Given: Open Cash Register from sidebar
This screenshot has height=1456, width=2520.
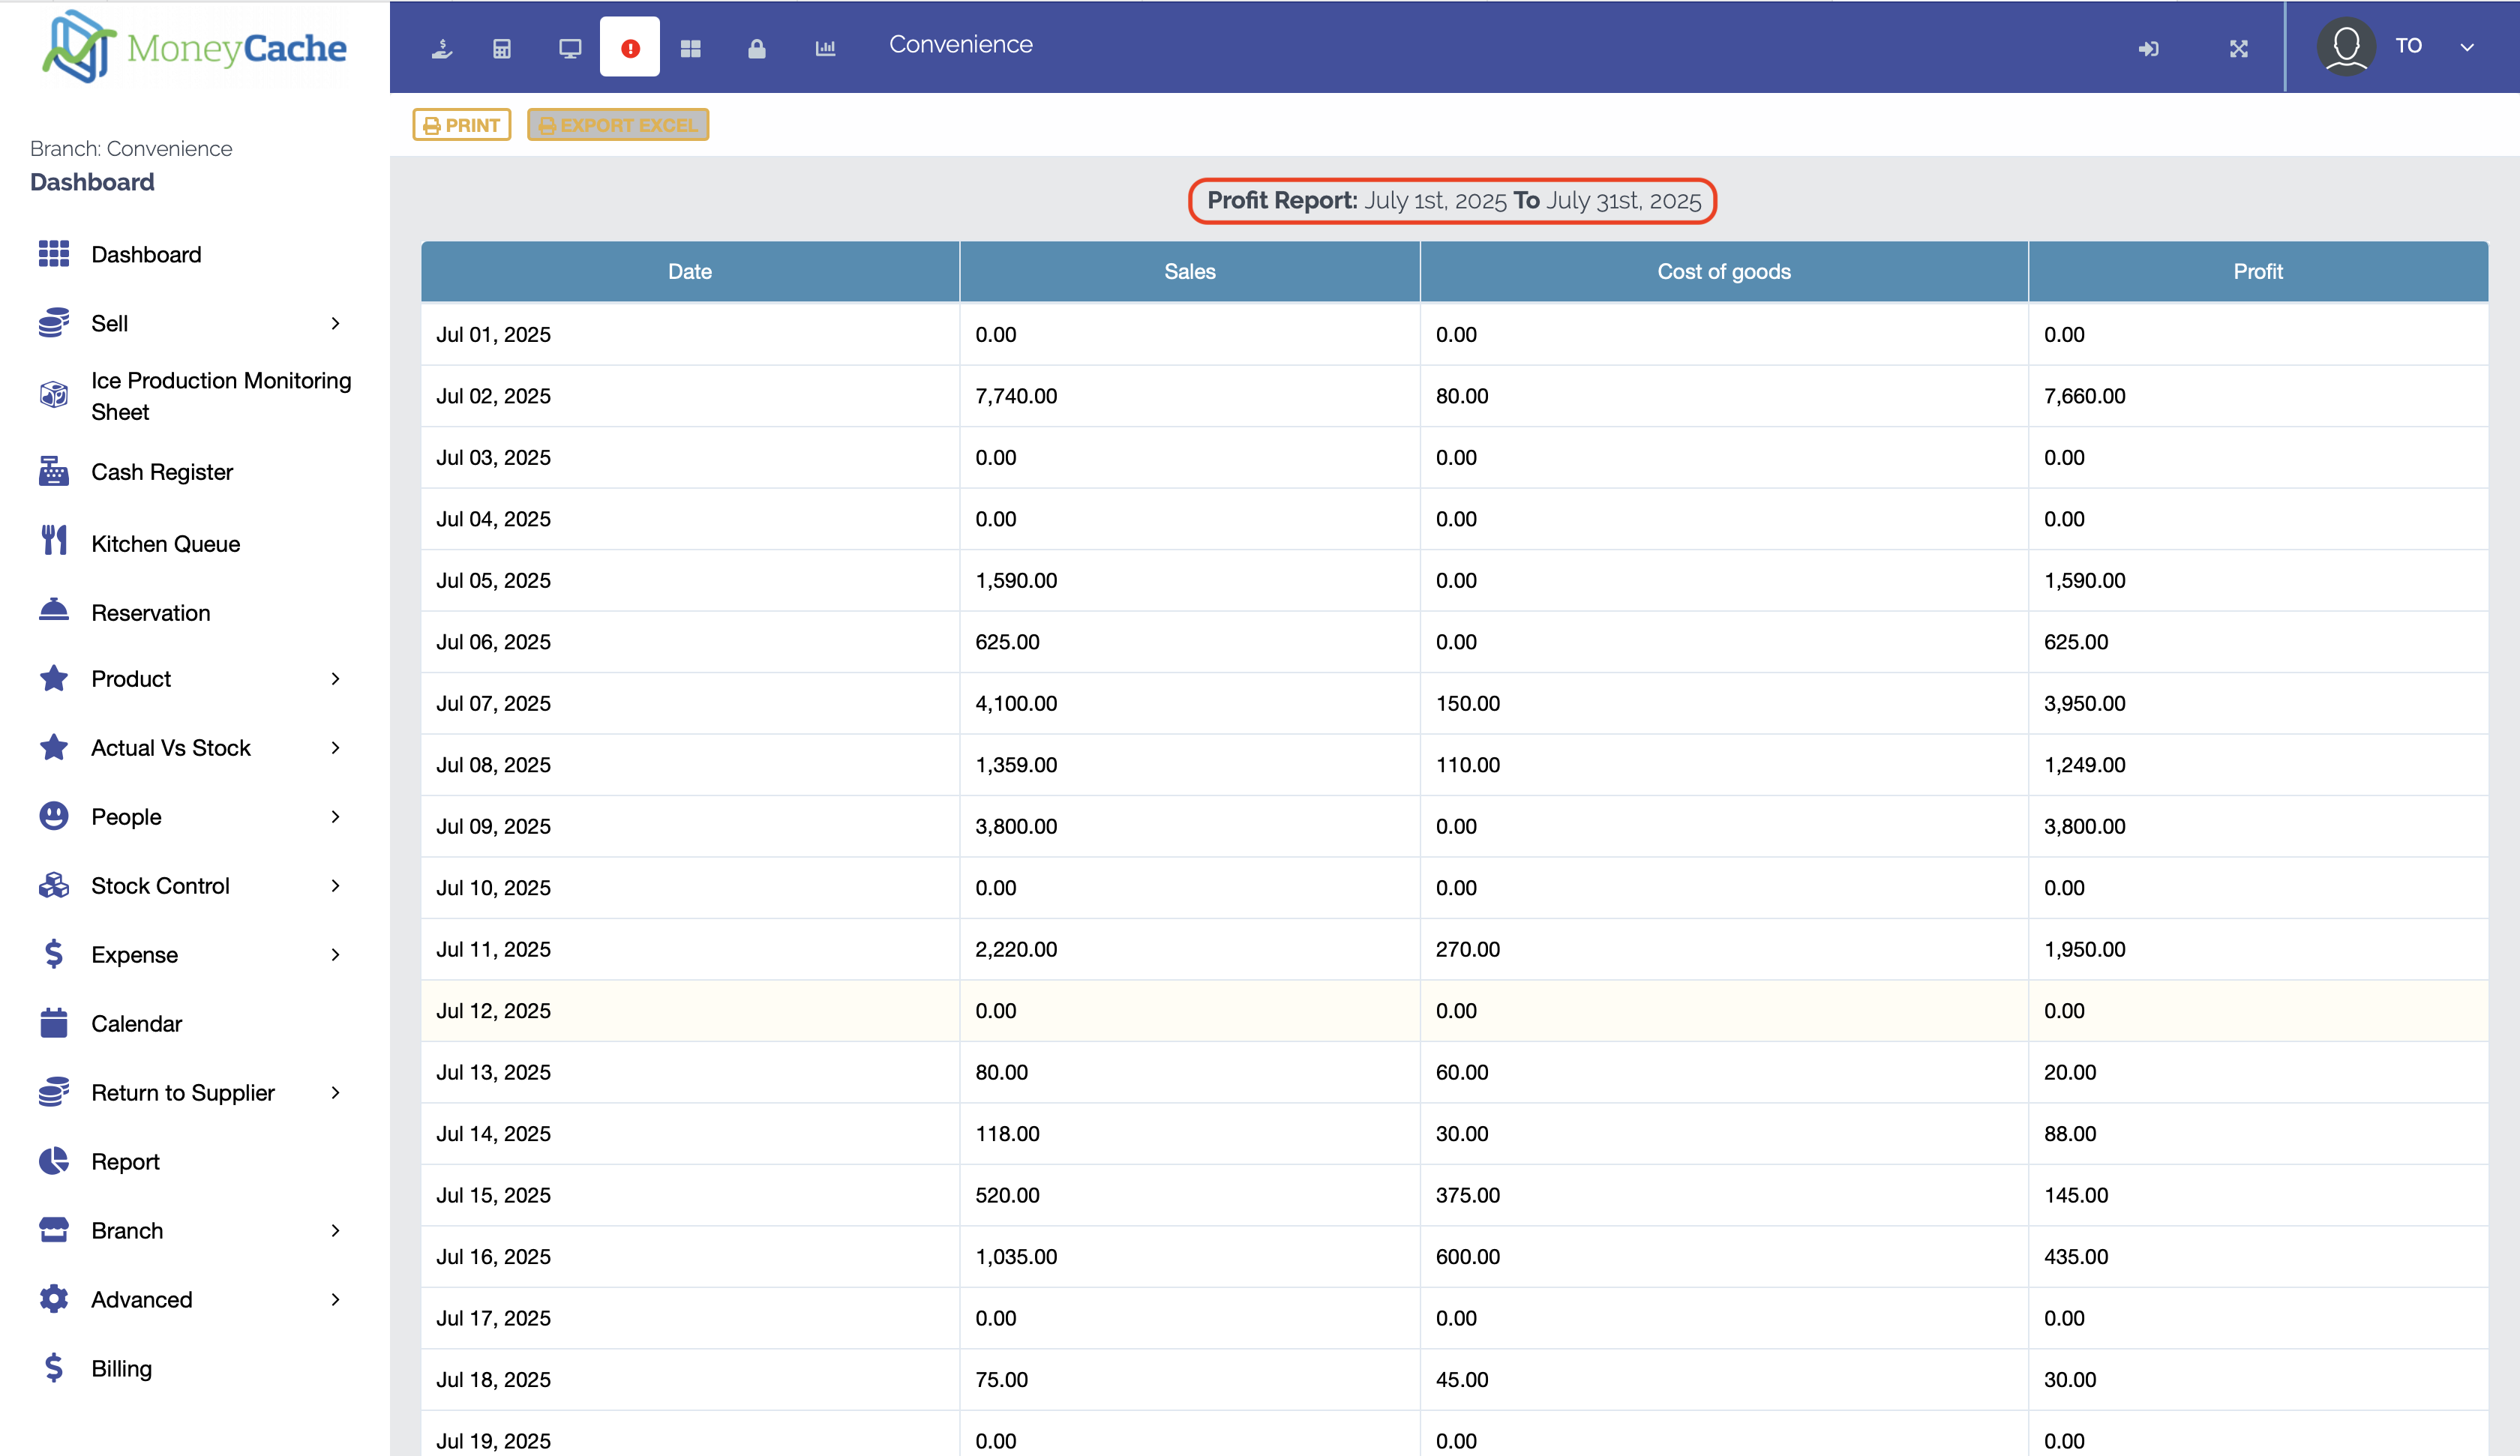Looking at the screenshot, I should [162, 472].
